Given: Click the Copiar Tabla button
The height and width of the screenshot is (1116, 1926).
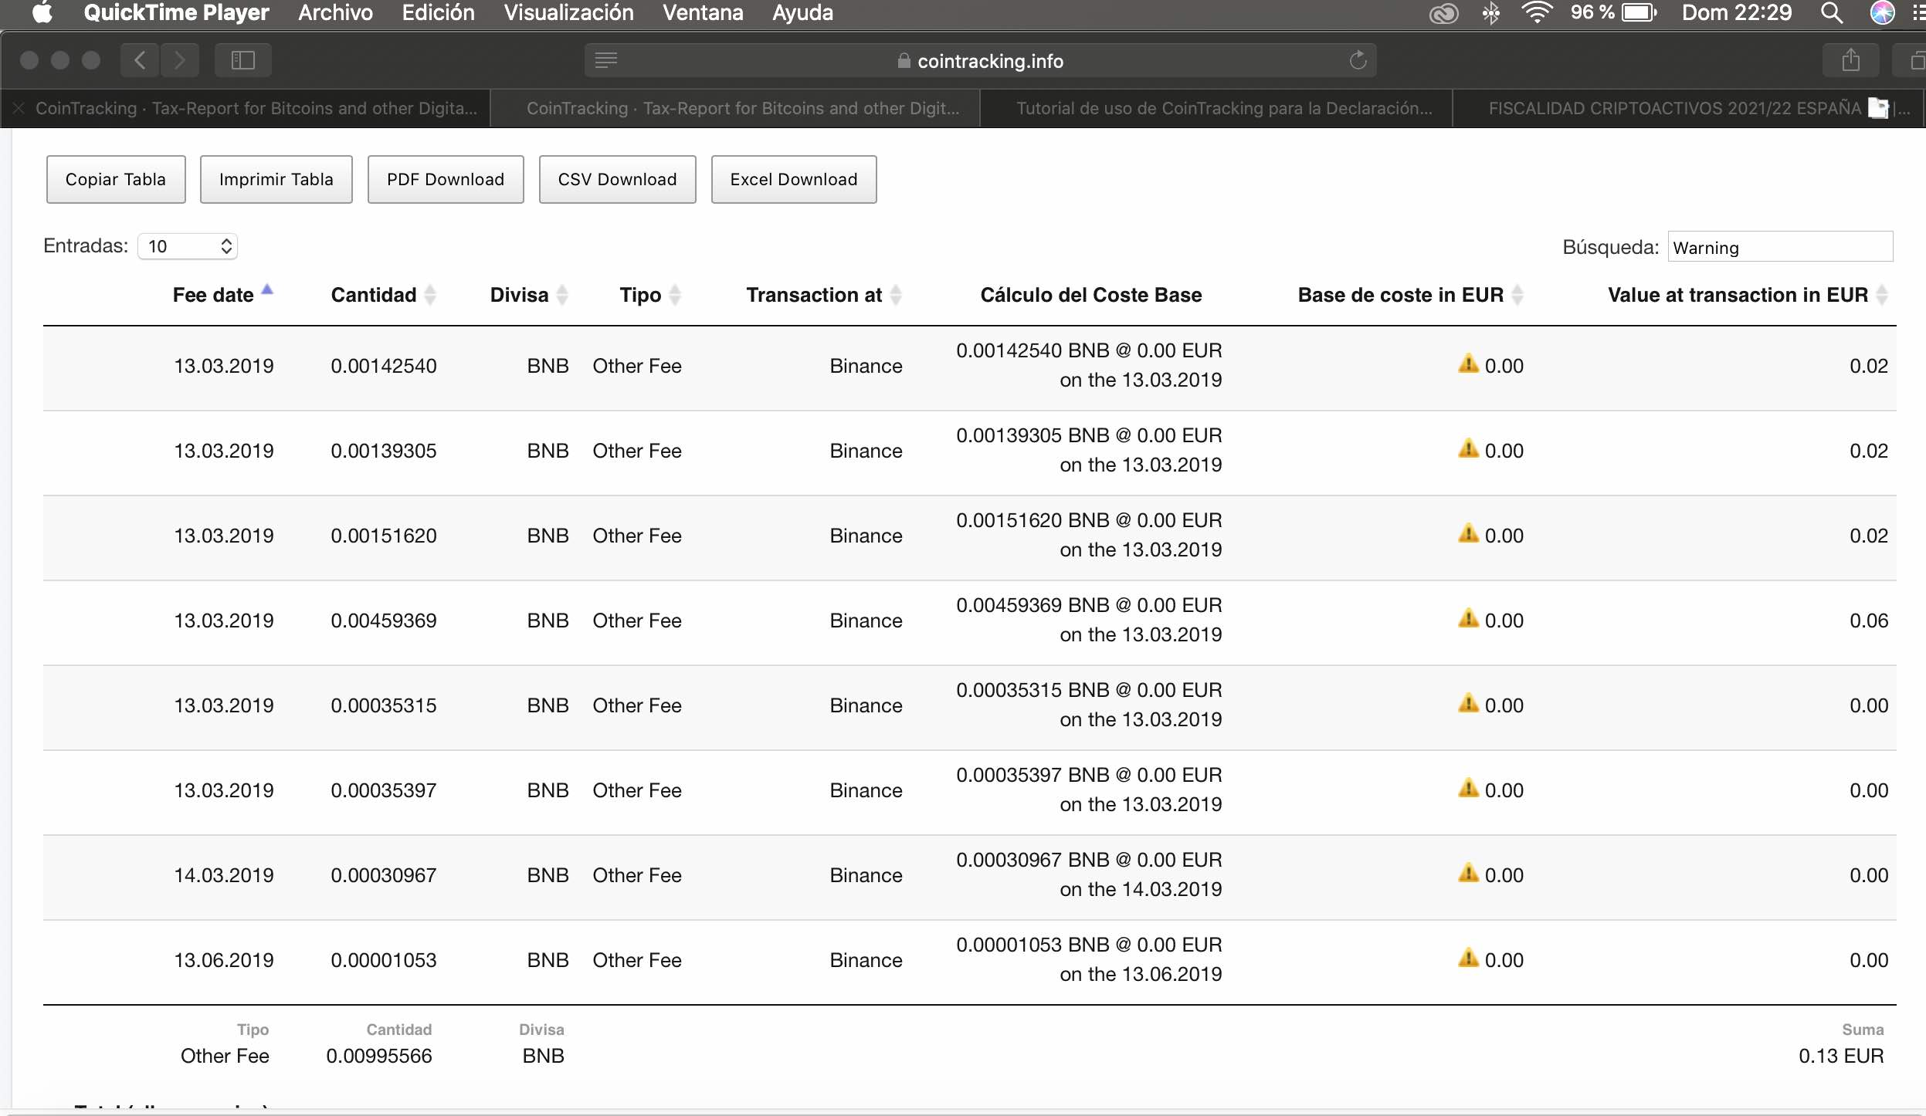Looking at the screenshot, I should point(116,179).
